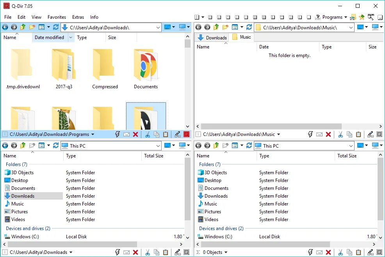The image size is (385, 257).
Task: Click minimize-to-tray icon at toolbar's end
Action: (x=380, y=17)
